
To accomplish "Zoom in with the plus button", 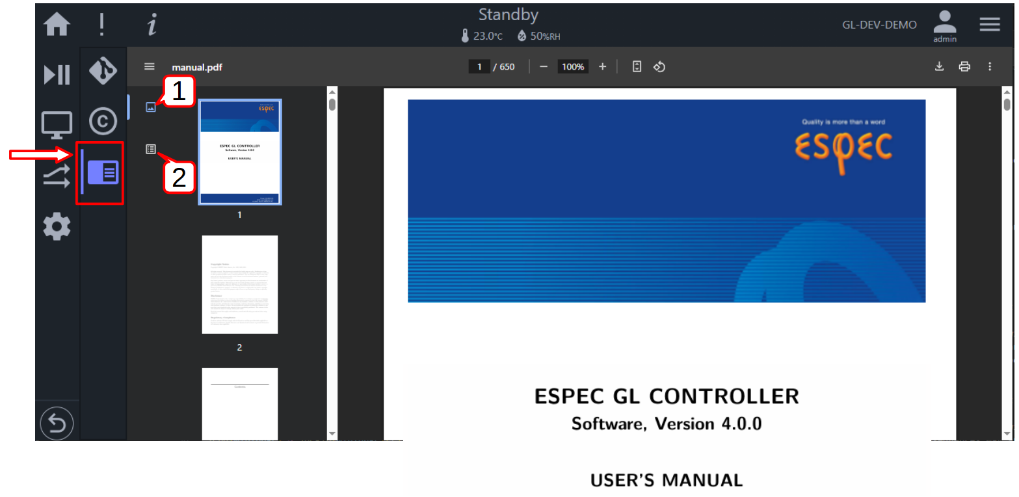I will pyautogui.click(x=603, y=66).
